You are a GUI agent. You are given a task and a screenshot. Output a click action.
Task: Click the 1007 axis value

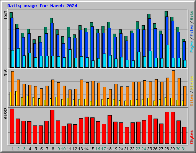[x=6, y=15]
